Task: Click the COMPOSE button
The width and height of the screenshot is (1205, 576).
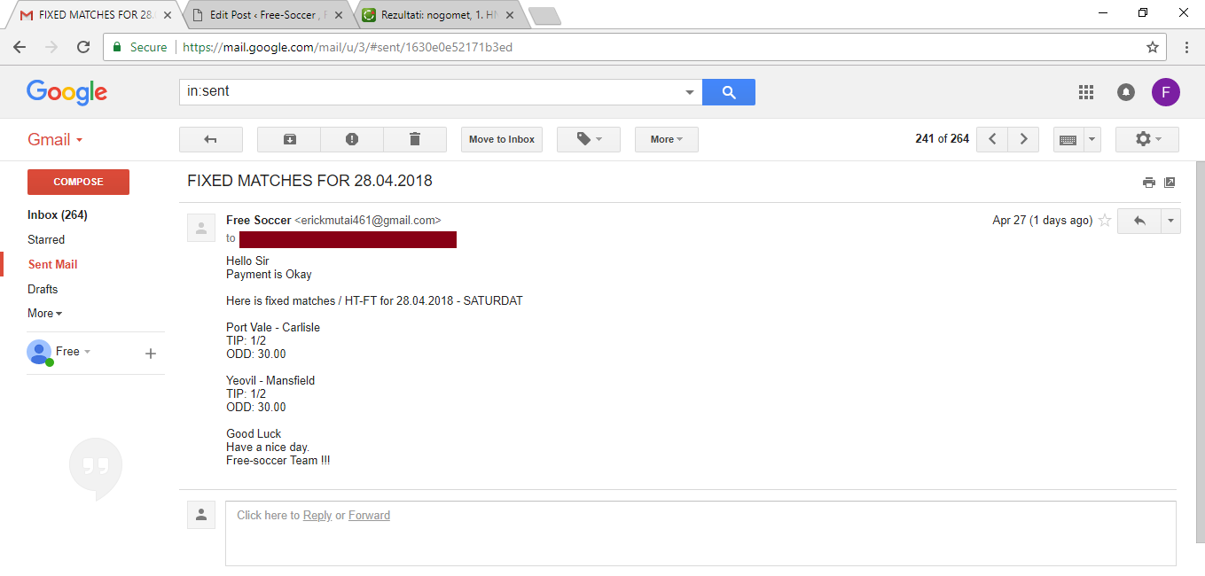Action: coord(78,182)
